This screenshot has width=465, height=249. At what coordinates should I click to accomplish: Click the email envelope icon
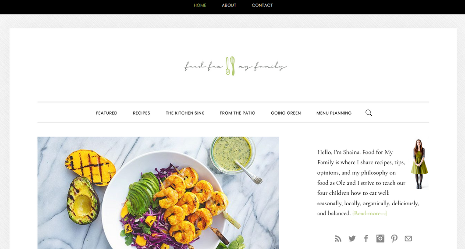pyautogui.click(x=408, y=238)
